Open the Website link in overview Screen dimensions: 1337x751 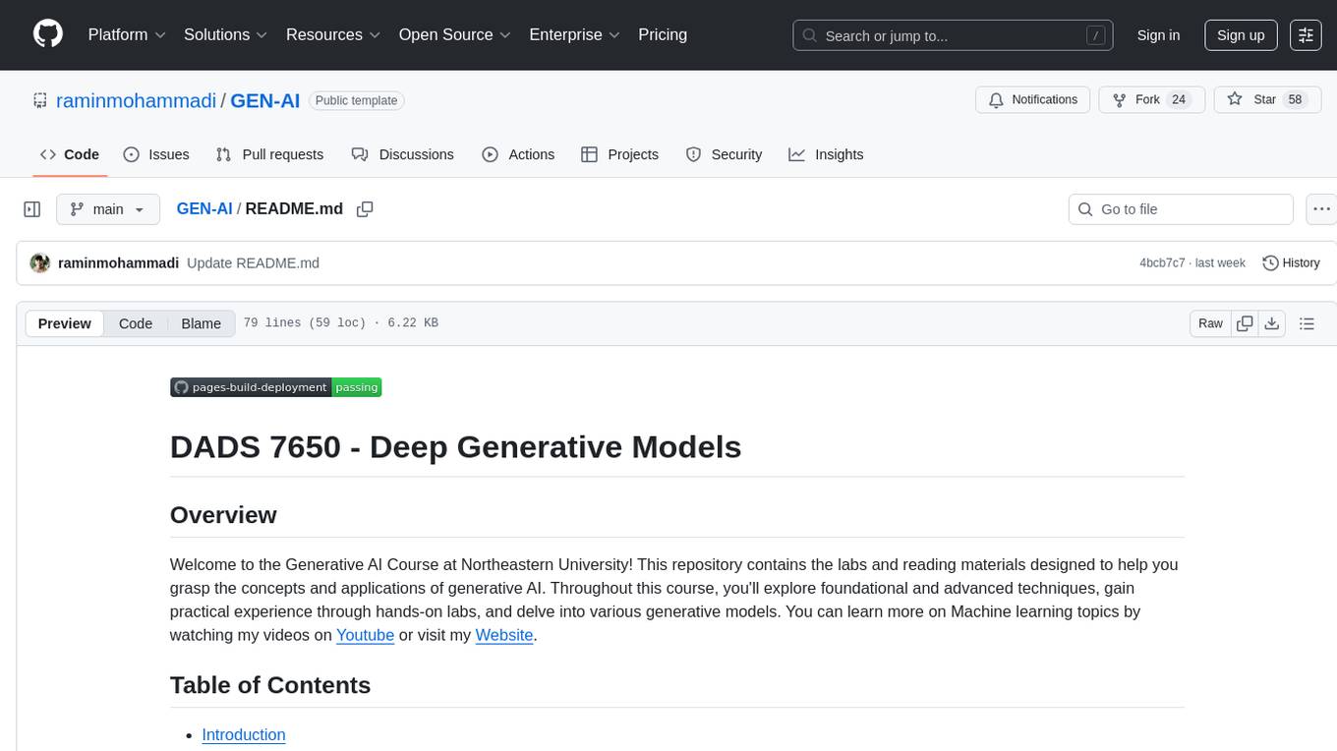pos(504,635)
